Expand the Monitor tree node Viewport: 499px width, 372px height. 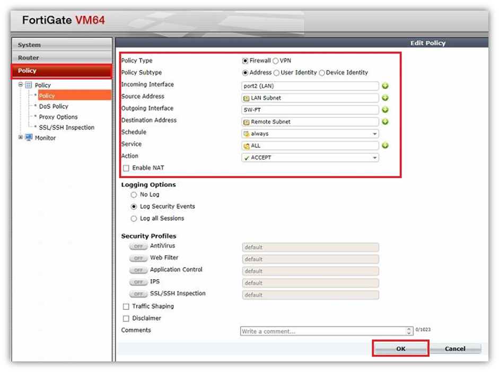20,137
